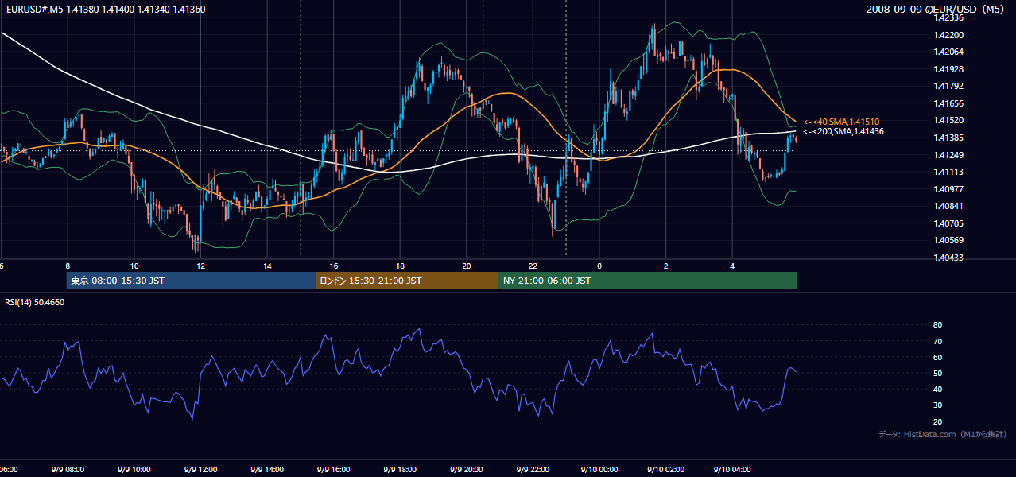Click the bottom time label 9/10 00:00
The width and height of the screenshot is (1016, 477).
[x=599, y=470]
